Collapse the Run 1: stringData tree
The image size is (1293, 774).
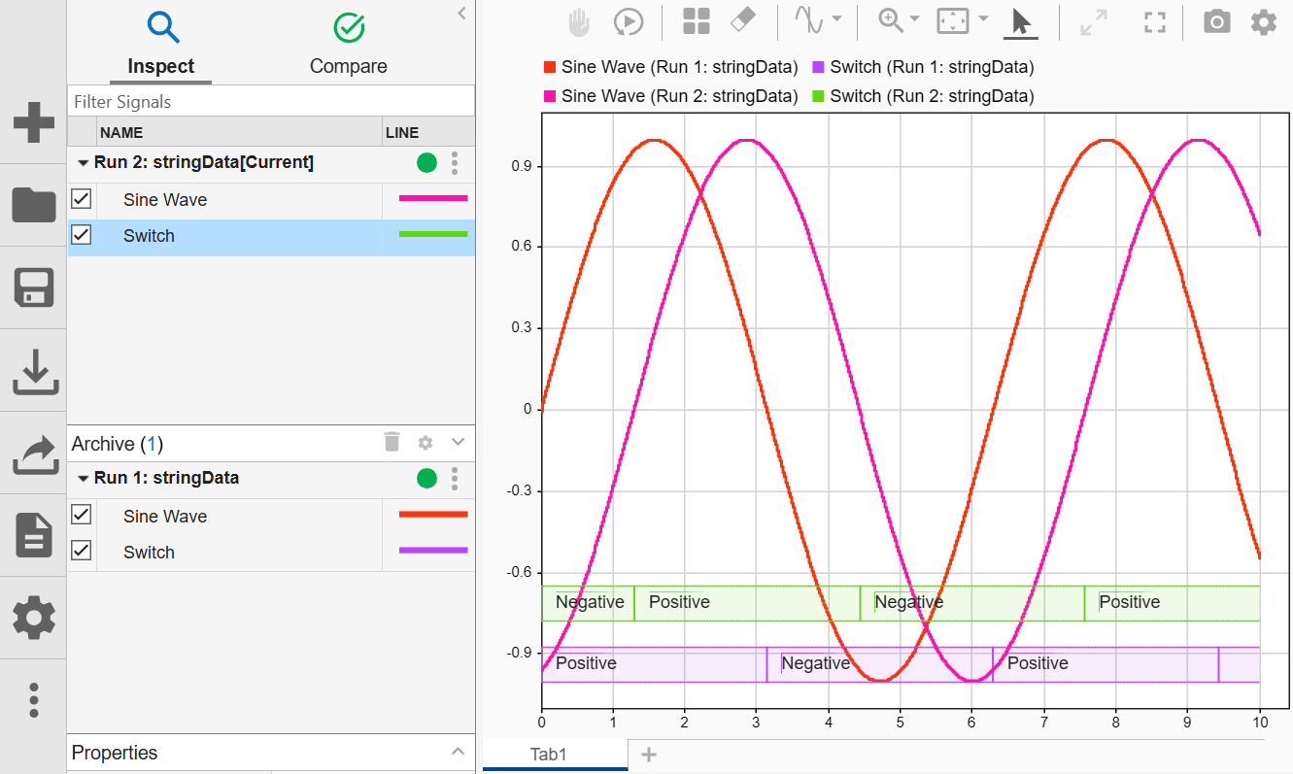pyautogui.click(x=84, y=479)
